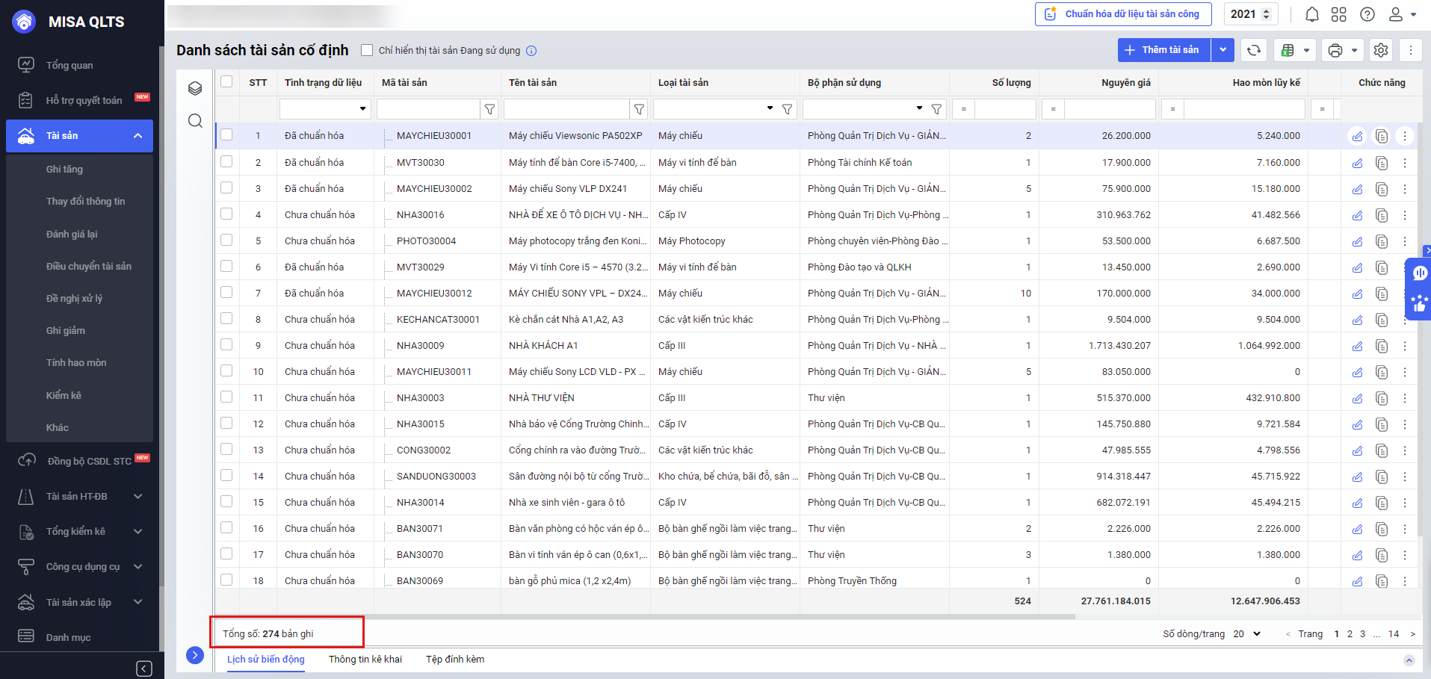Screen dimensions: 1431x679
Task: Click the notification bell icon
Action: click(1311, 14)
